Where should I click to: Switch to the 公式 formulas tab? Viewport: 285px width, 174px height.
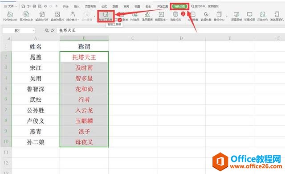104,6
